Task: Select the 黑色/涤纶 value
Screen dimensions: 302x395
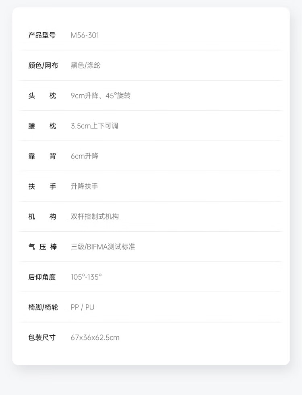Action: 85,65
